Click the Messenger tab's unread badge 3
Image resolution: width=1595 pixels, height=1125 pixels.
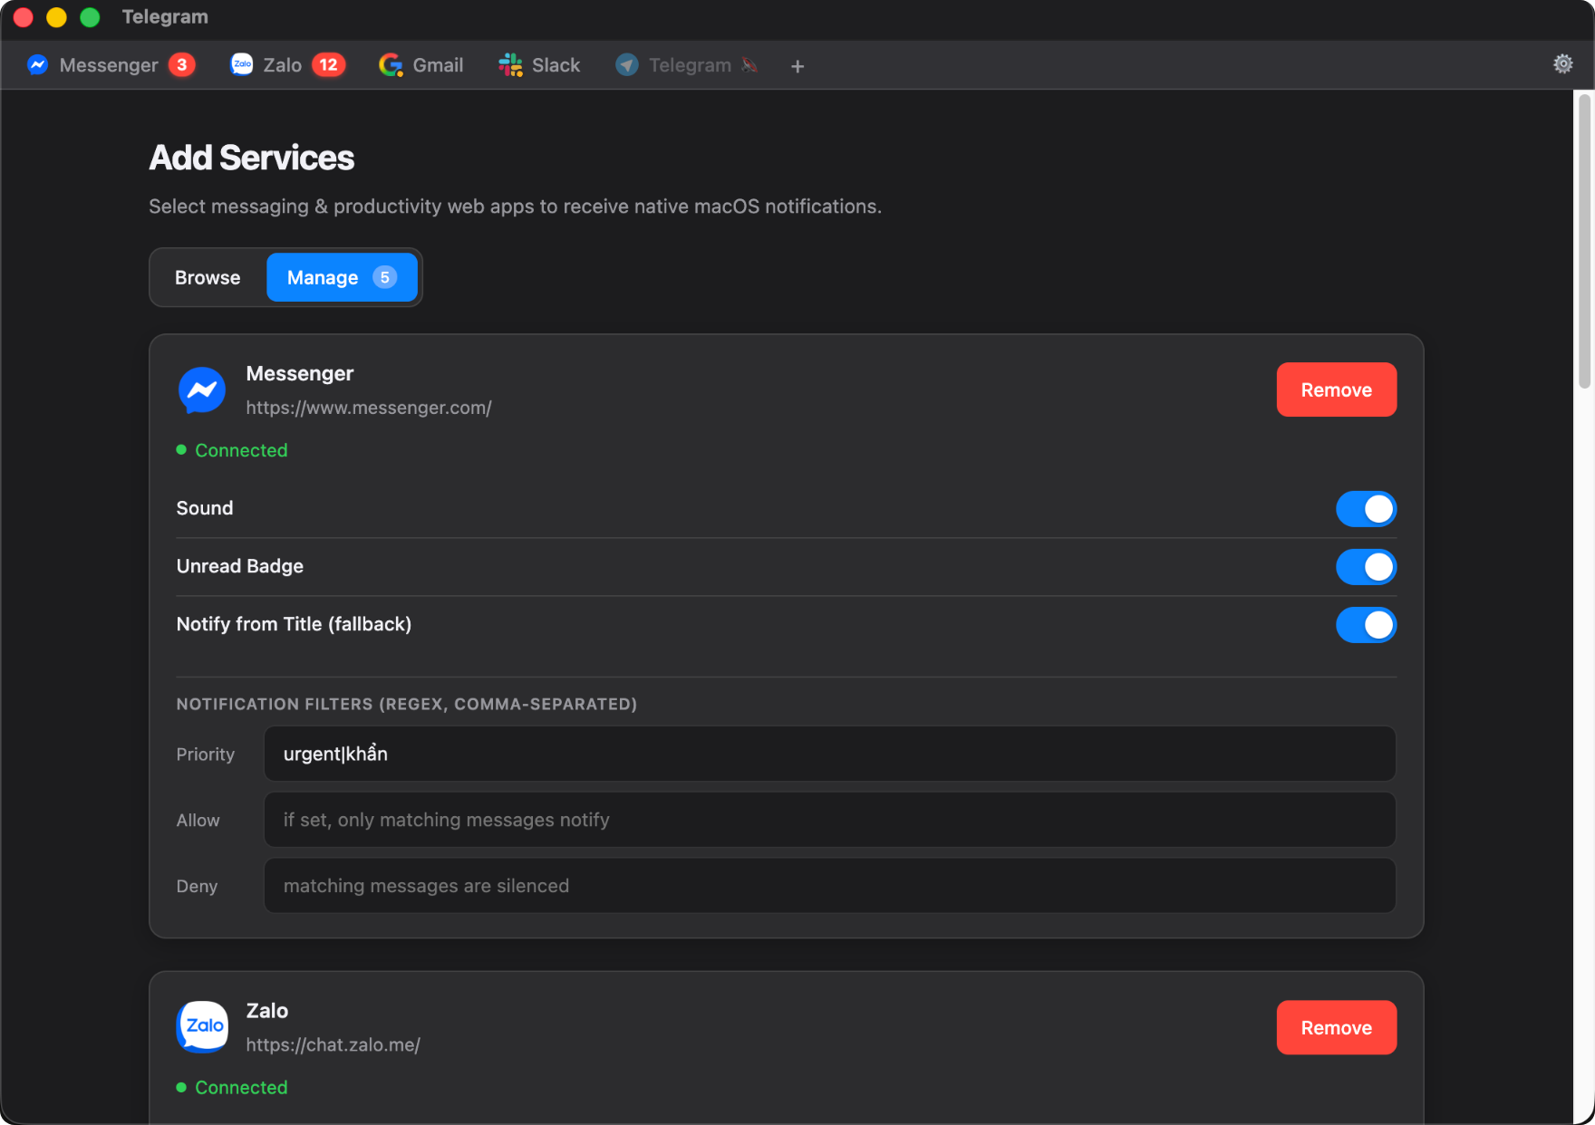point(182,65)
